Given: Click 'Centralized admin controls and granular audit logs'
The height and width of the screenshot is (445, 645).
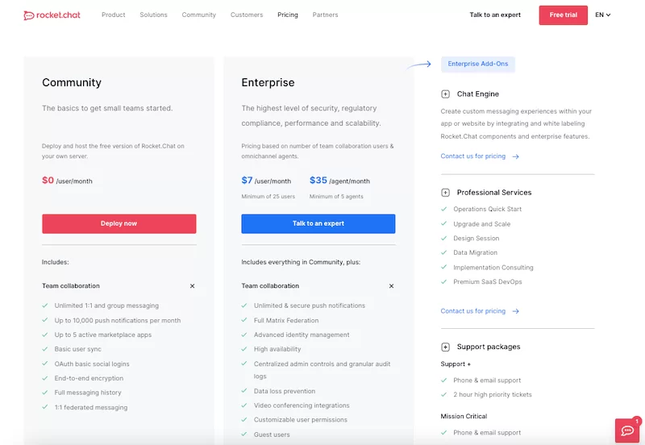Looking at the screenshot, I should tap(322, 370).
